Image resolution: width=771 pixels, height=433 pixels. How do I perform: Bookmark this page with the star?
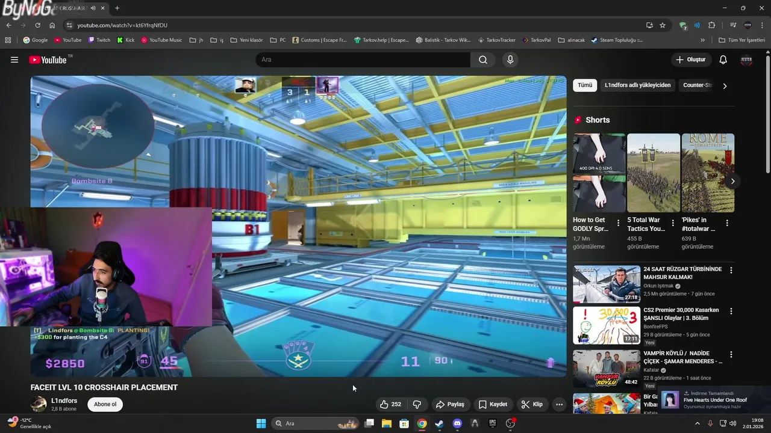pyautogui.click(x=663, y=25)
